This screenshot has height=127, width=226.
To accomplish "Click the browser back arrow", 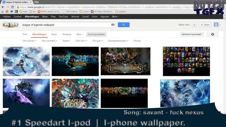I will 3,7.
